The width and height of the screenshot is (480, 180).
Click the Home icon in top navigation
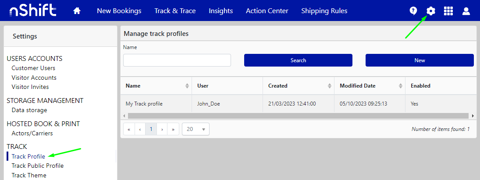(77, 11)
